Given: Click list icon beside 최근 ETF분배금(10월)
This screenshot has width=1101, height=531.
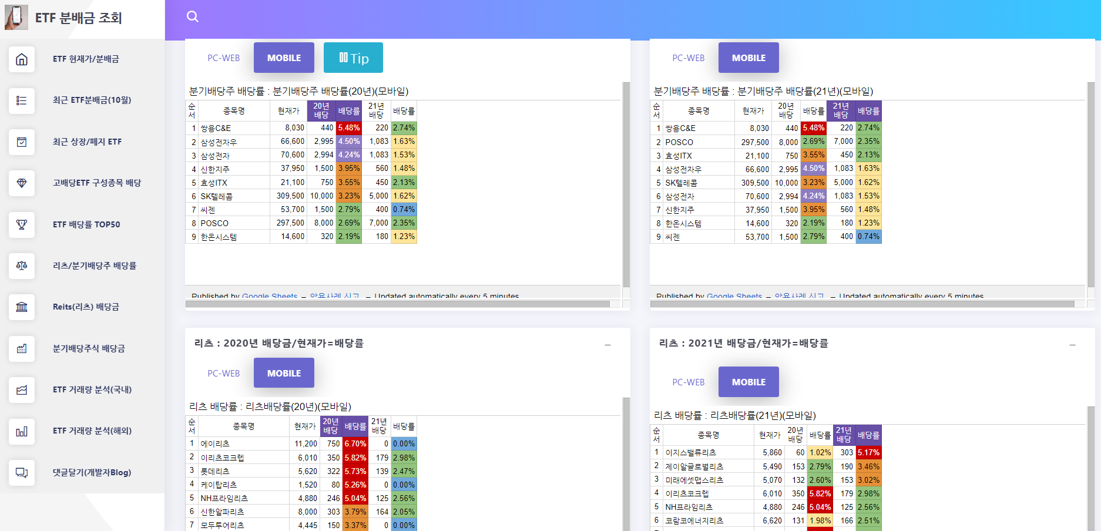Looking at the screenshot, I should click(x=22, y=100).
